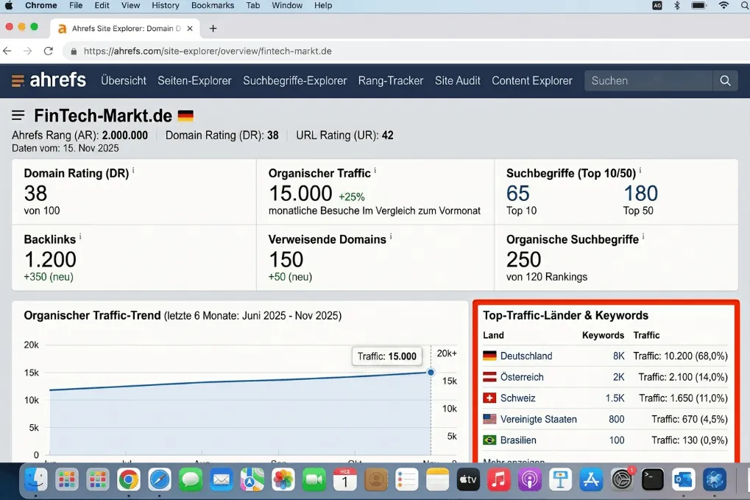Open Site Audit section
Screen dimensions: 750x500
coord(457,81)
